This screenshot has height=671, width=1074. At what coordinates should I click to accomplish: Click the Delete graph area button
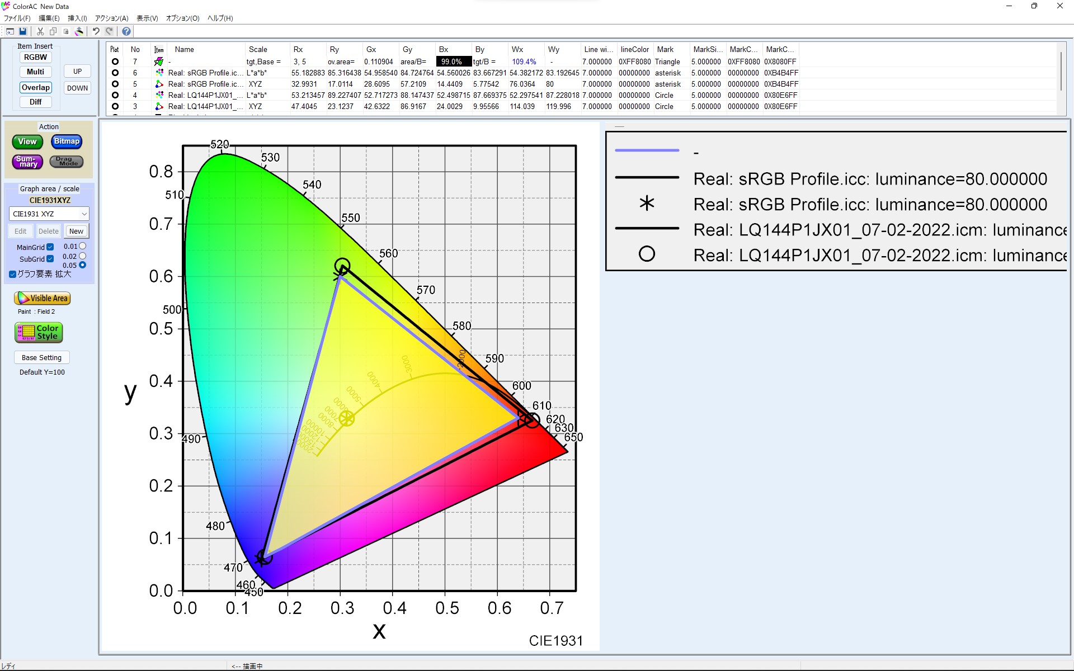point(49,231)
